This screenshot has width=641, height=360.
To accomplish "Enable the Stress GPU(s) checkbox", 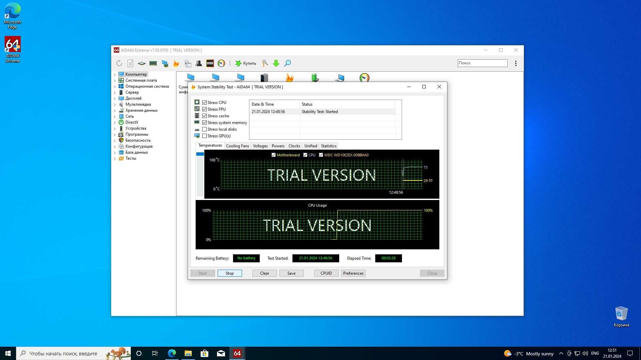I will coord(205,136).
